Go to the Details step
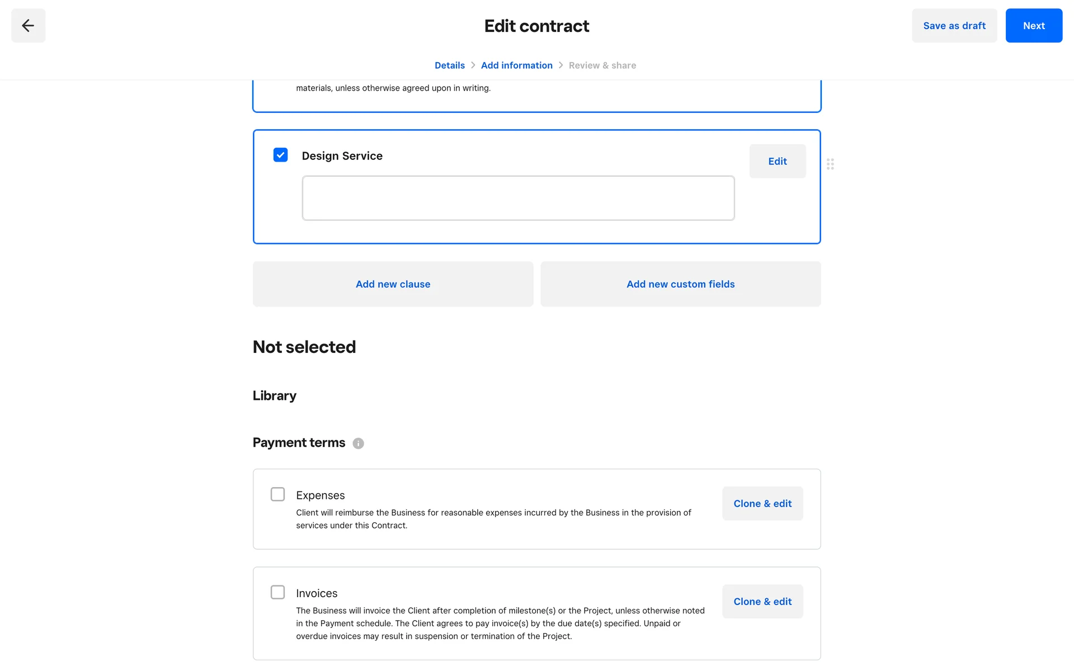Viewport: 1074px width, 671px height. pos(449,65)
